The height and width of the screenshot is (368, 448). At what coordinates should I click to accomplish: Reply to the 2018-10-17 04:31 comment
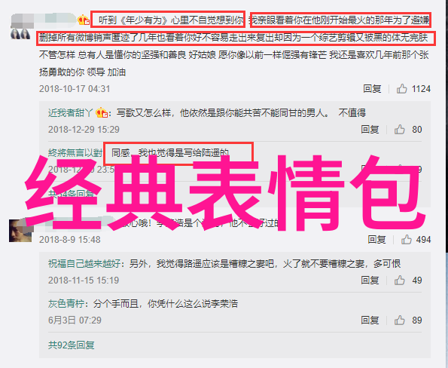pyautogui.click(x=372, y=89)
